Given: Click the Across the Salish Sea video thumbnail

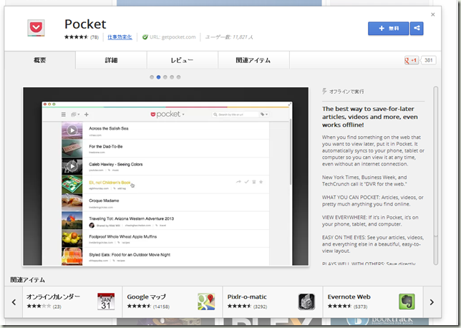Looking at the screenshot, I should coord(72,130).
